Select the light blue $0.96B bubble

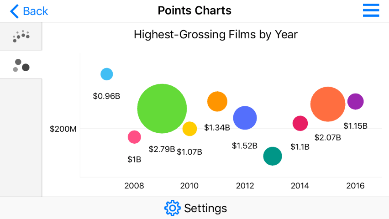[106, 74]
